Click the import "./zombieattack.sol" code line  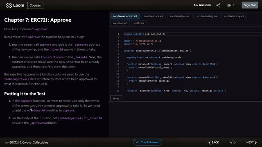pos(142,41)
